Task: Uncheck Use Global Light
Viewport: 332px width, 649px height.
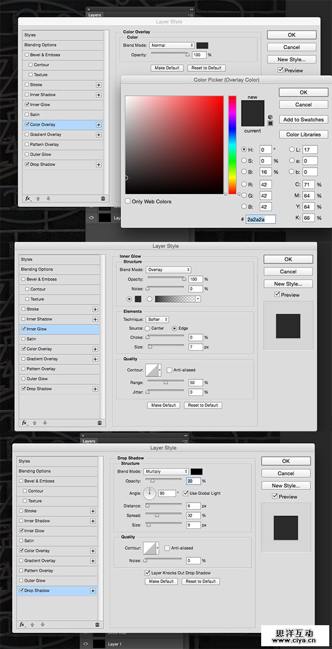Action: click(x=185, y=493)
